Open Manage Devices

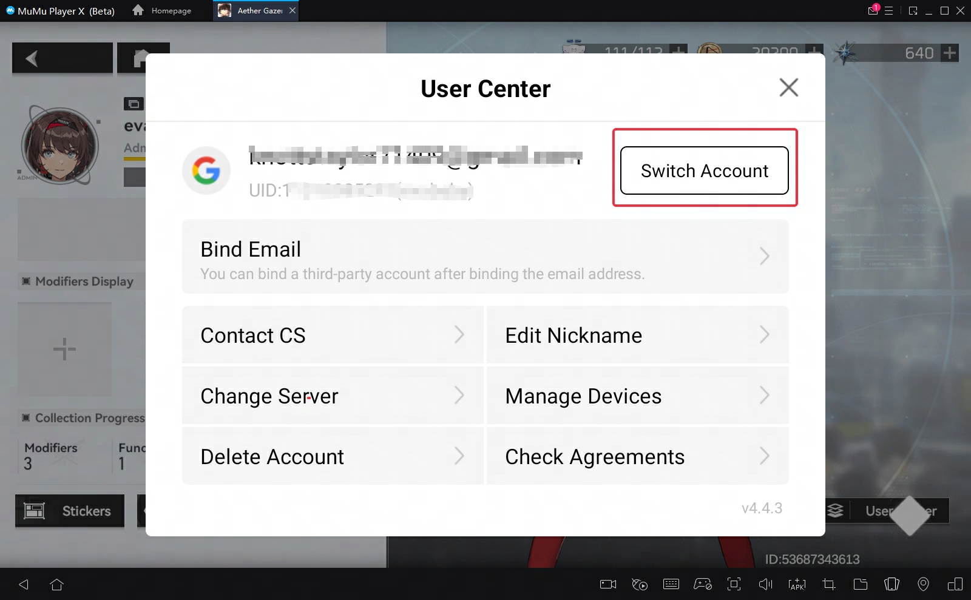click(x=637, y=396)
